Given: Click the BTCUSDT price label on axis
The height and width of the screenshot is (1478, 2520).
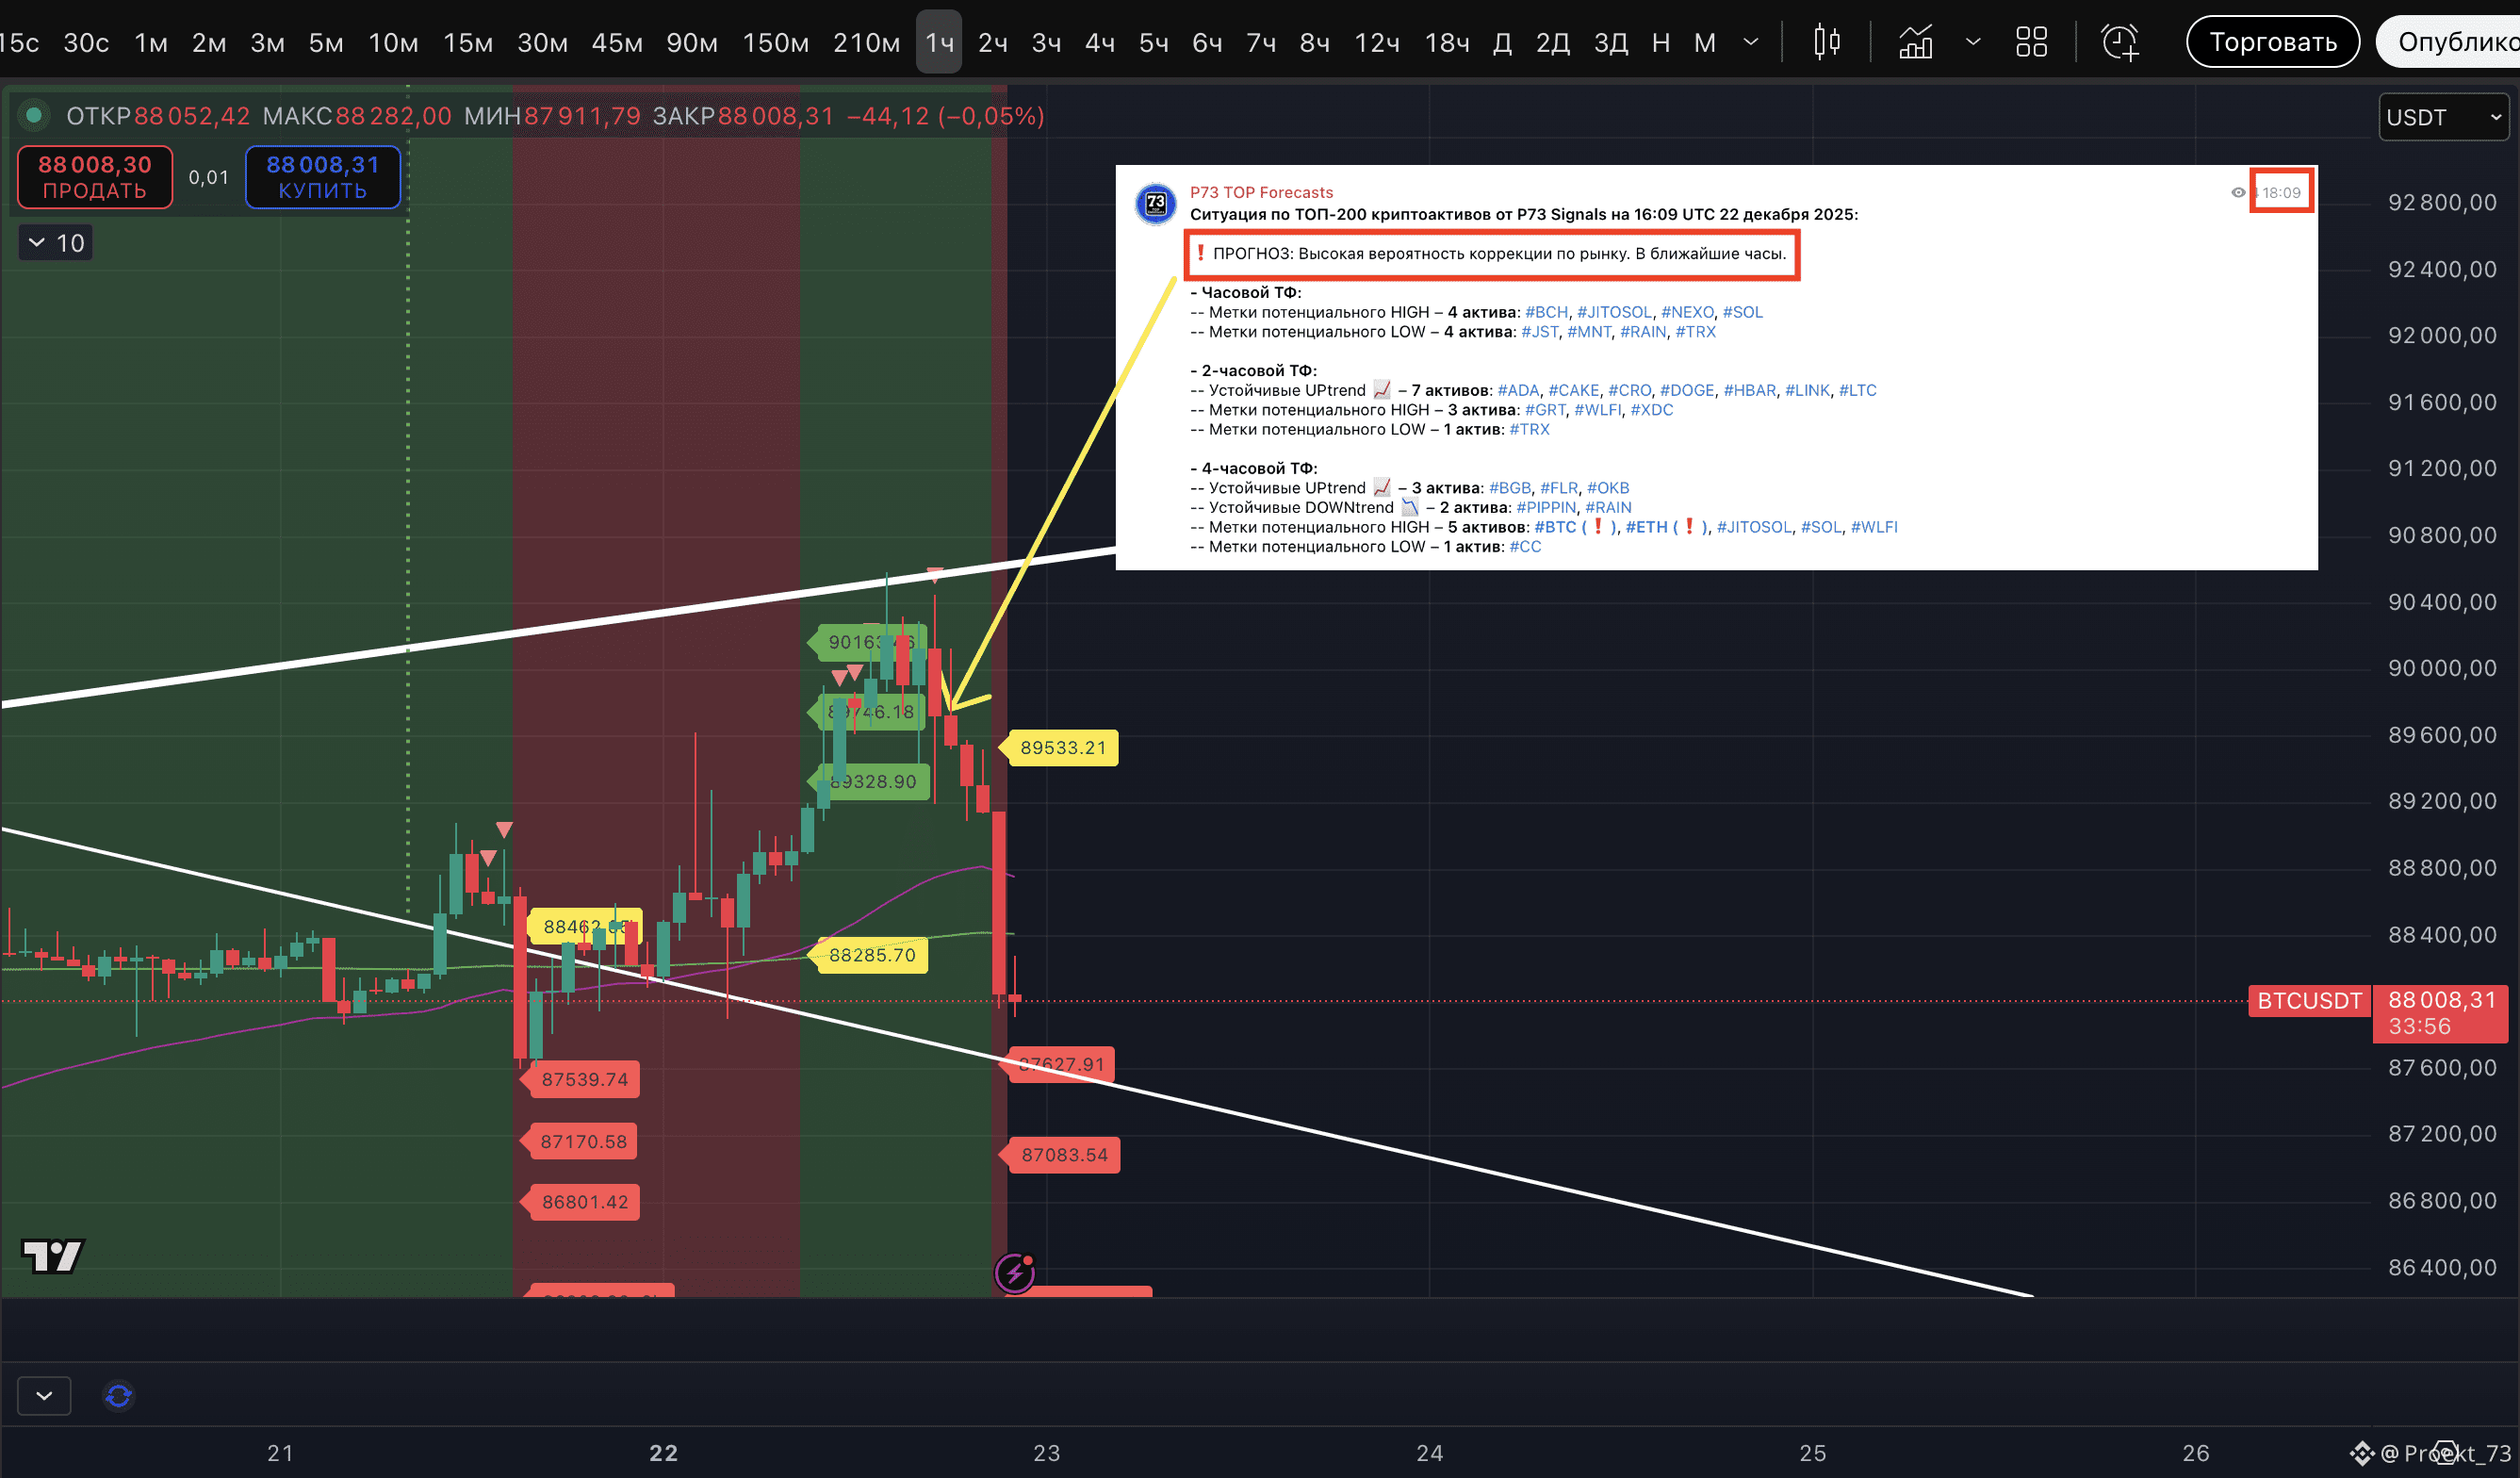Looking at the screenshot, I should pyautogui.click(x=2308, y=1001).
